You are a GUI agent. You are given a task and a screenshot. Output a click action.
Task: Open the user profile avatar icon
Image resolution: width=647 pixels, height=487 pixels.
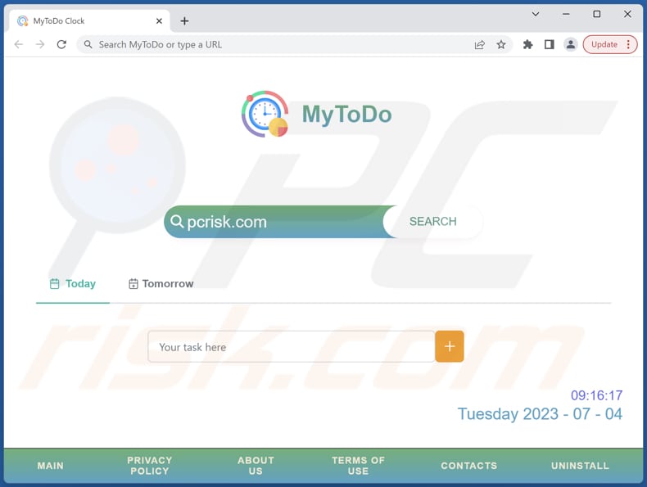[571, 45]
